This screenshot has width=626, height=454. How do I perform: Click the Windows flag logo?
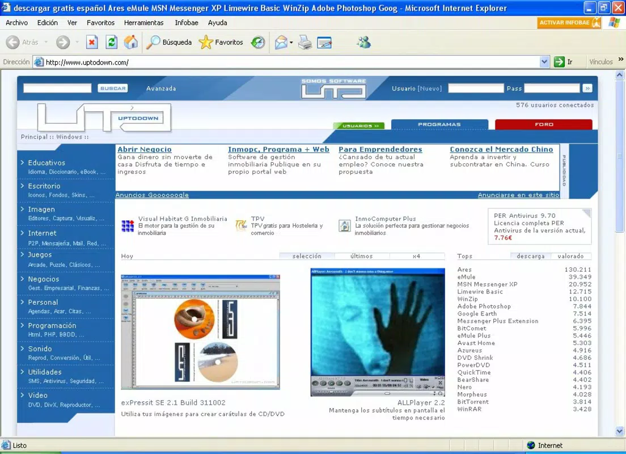pos(614,22)
